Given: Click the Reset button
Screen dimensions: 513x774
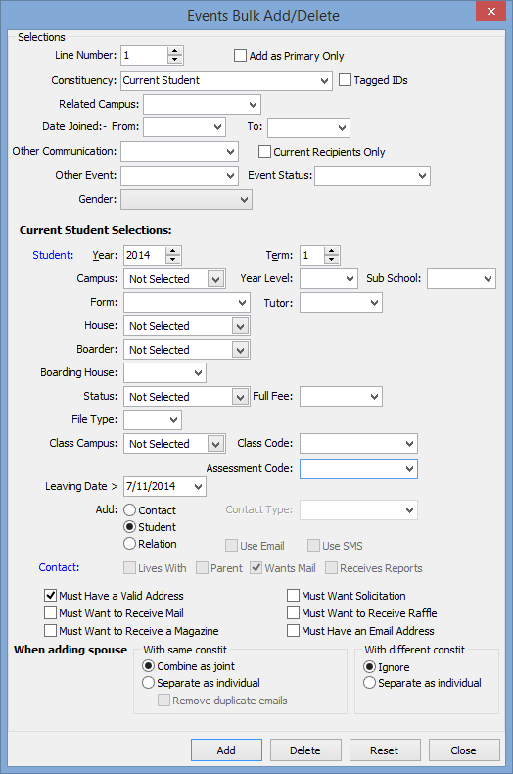Looking at the screenshot, I should 385,750.
